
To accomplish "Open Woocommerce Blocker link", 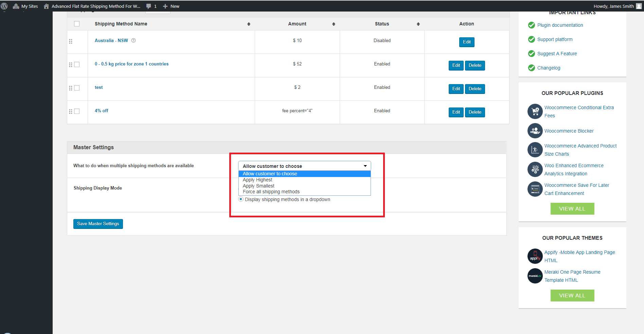I will click(569, 131).
